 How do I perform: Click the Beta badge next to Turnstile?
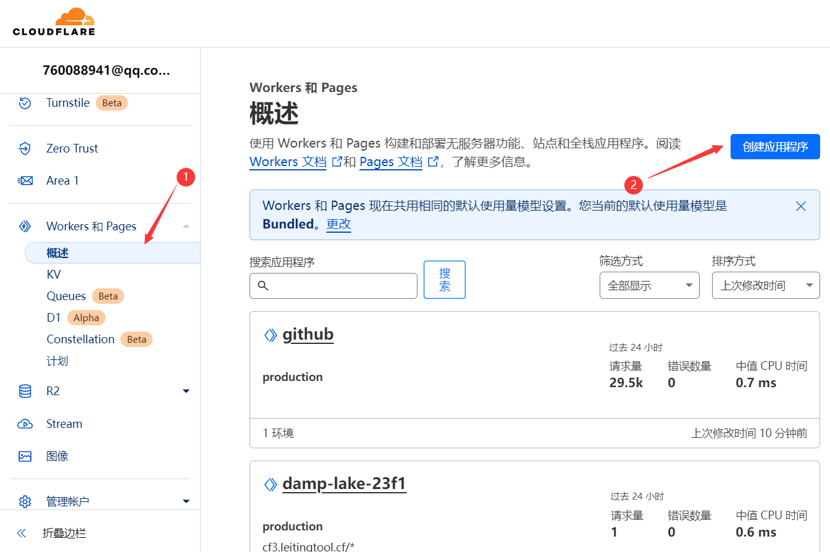[112, 102]
